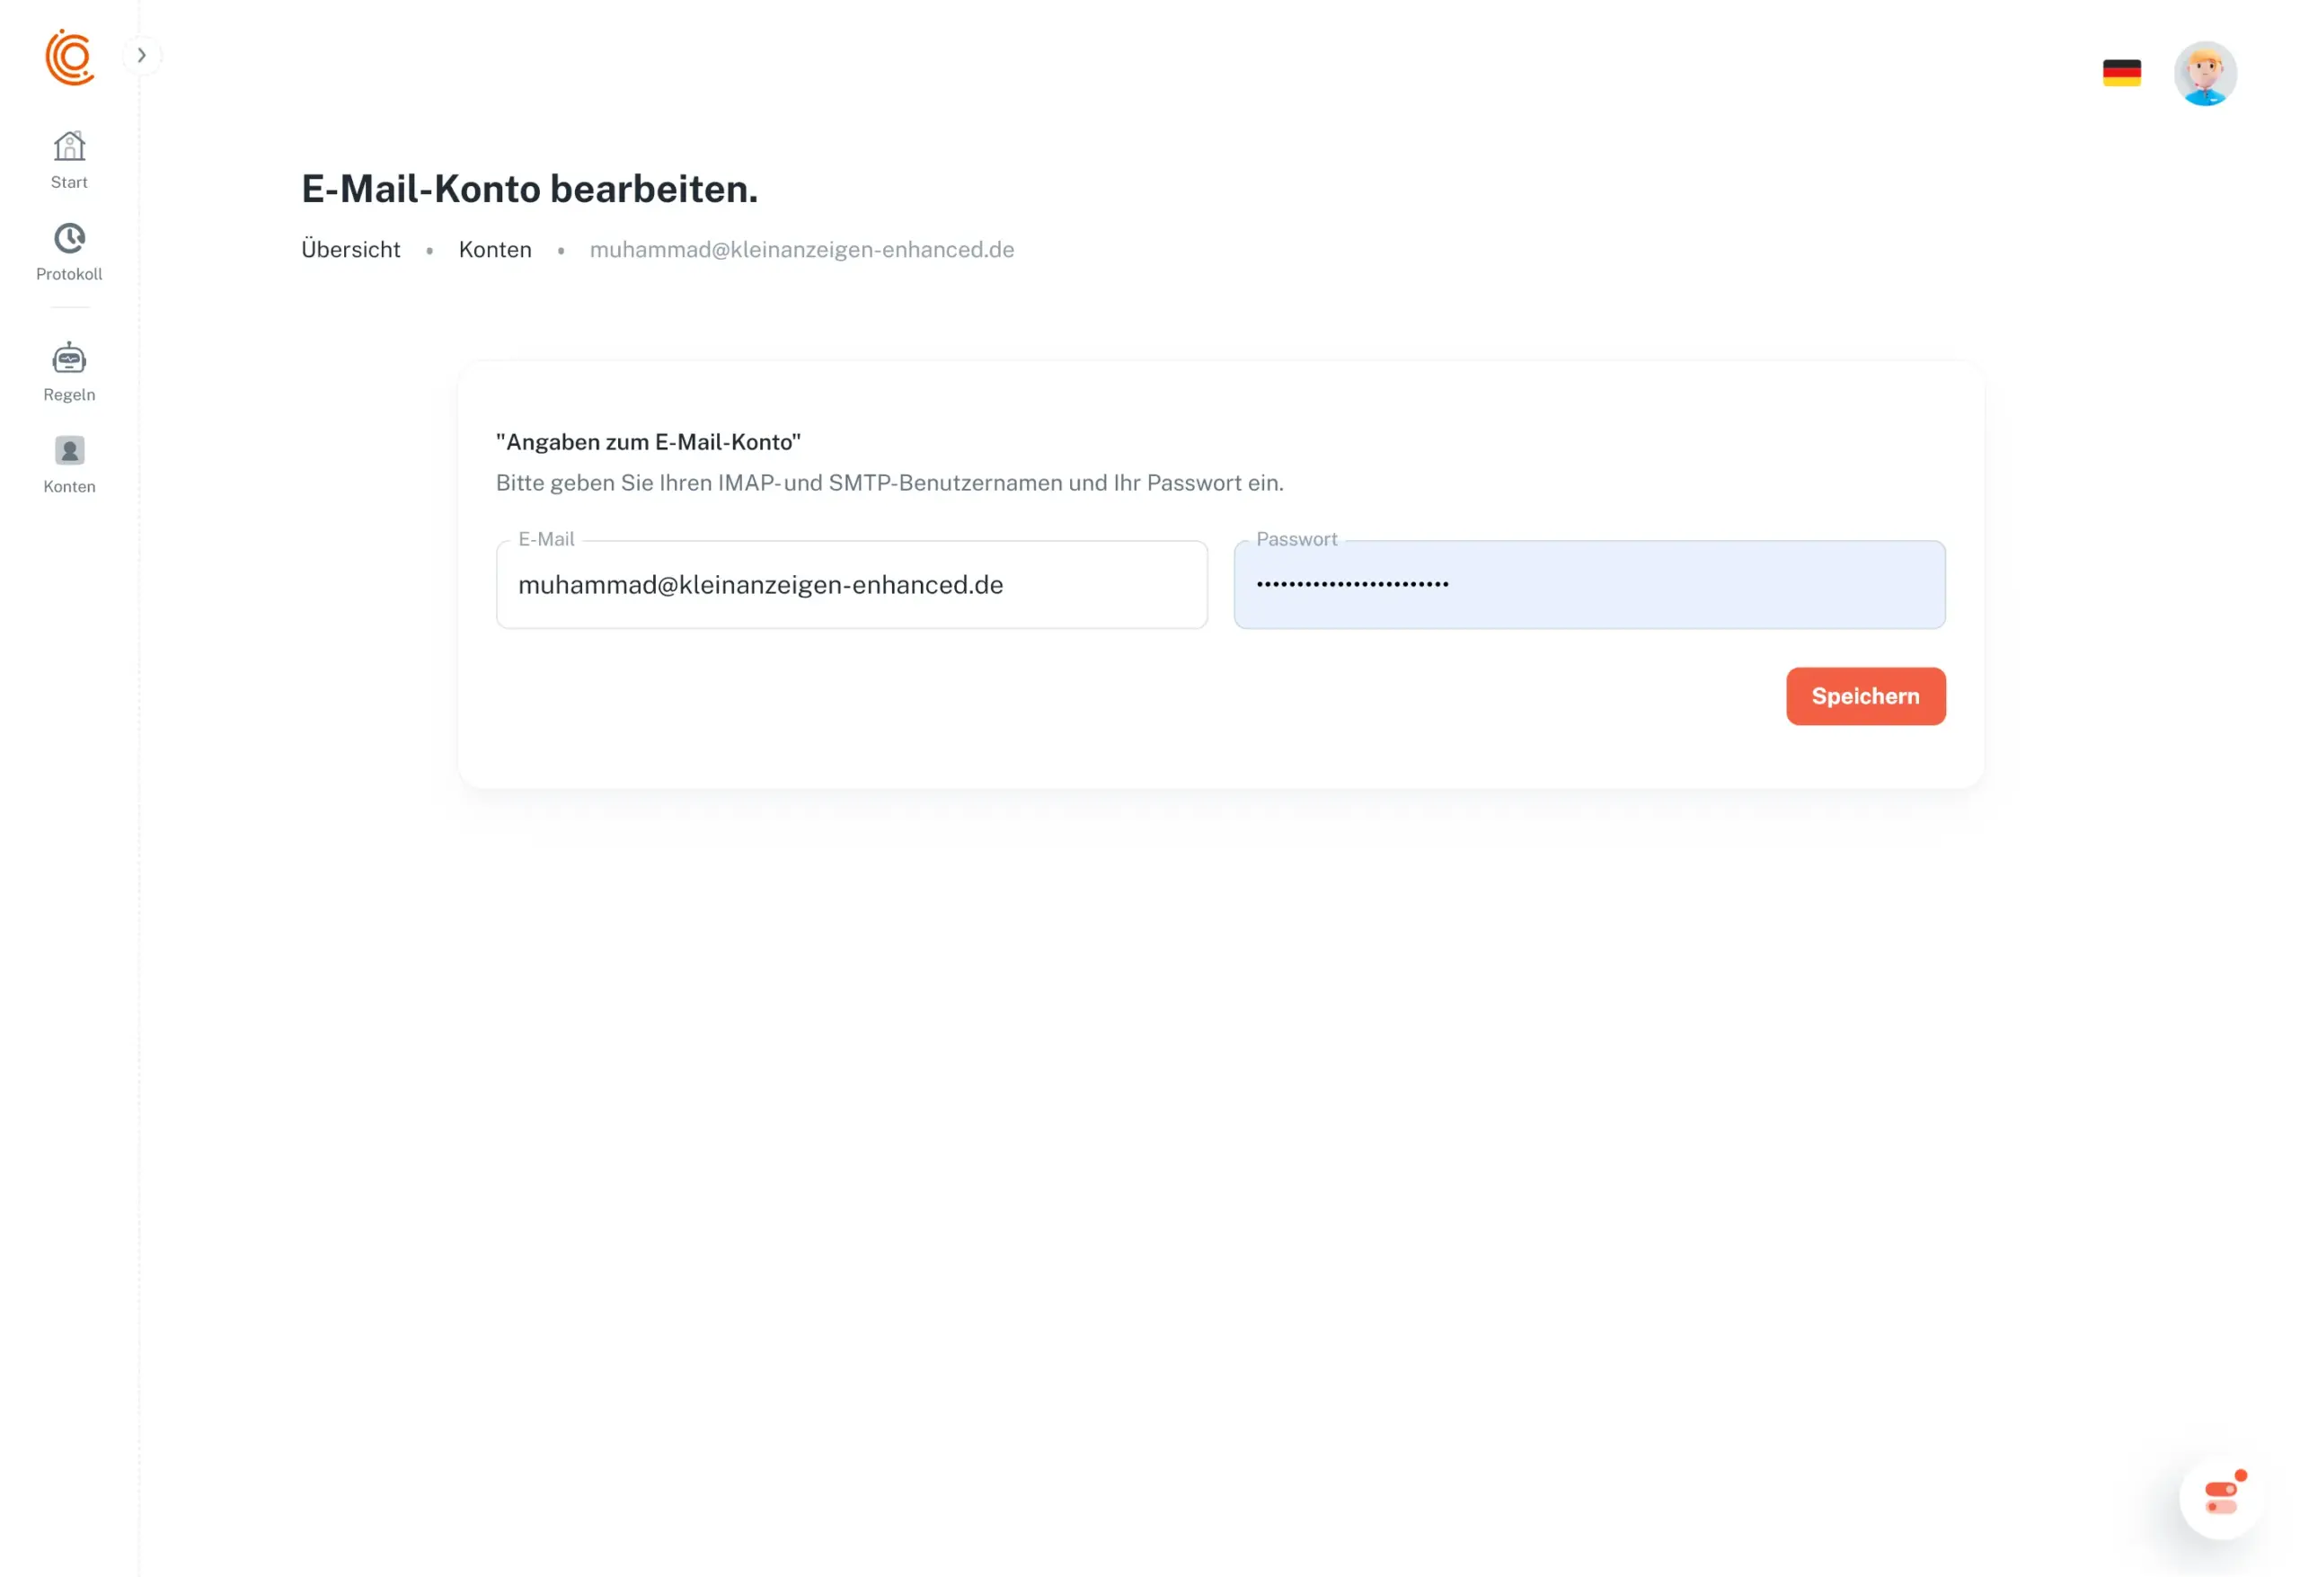Go to Konten in the breadcrumb
This screenshot has width=2300, height=1577.
[495, 250]
